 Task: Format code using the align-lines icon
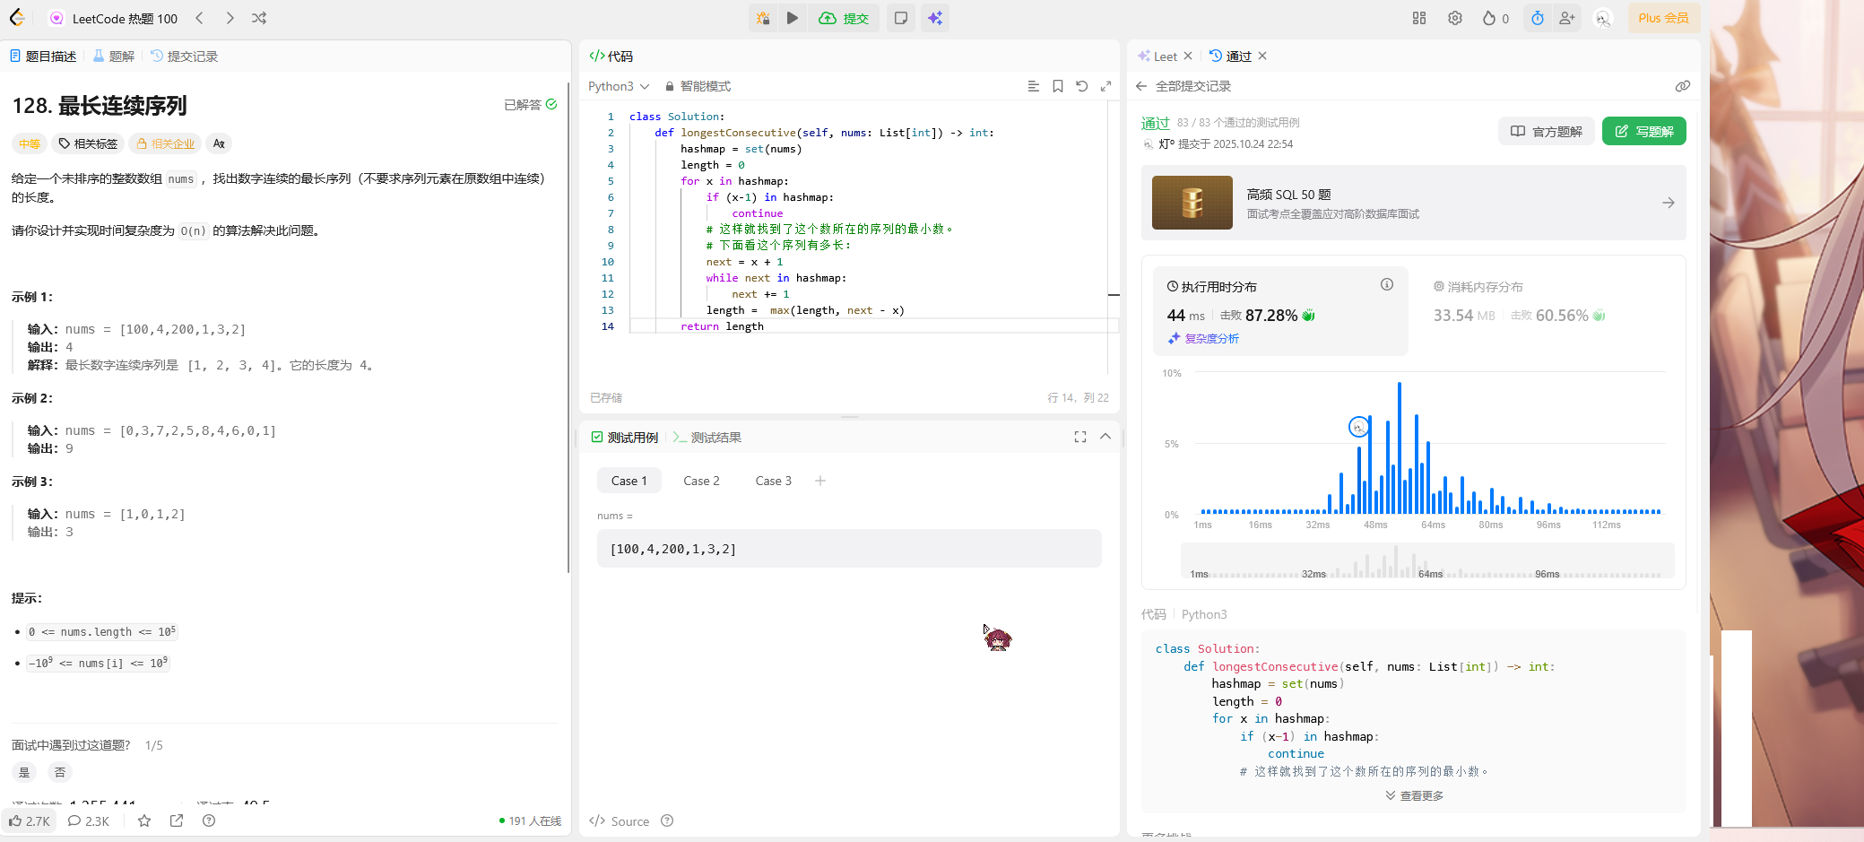(x=1034, y=86)
